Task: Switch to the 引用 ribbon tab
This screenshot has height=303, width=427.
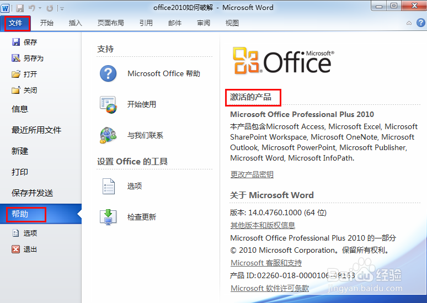Action: [146, 23]
